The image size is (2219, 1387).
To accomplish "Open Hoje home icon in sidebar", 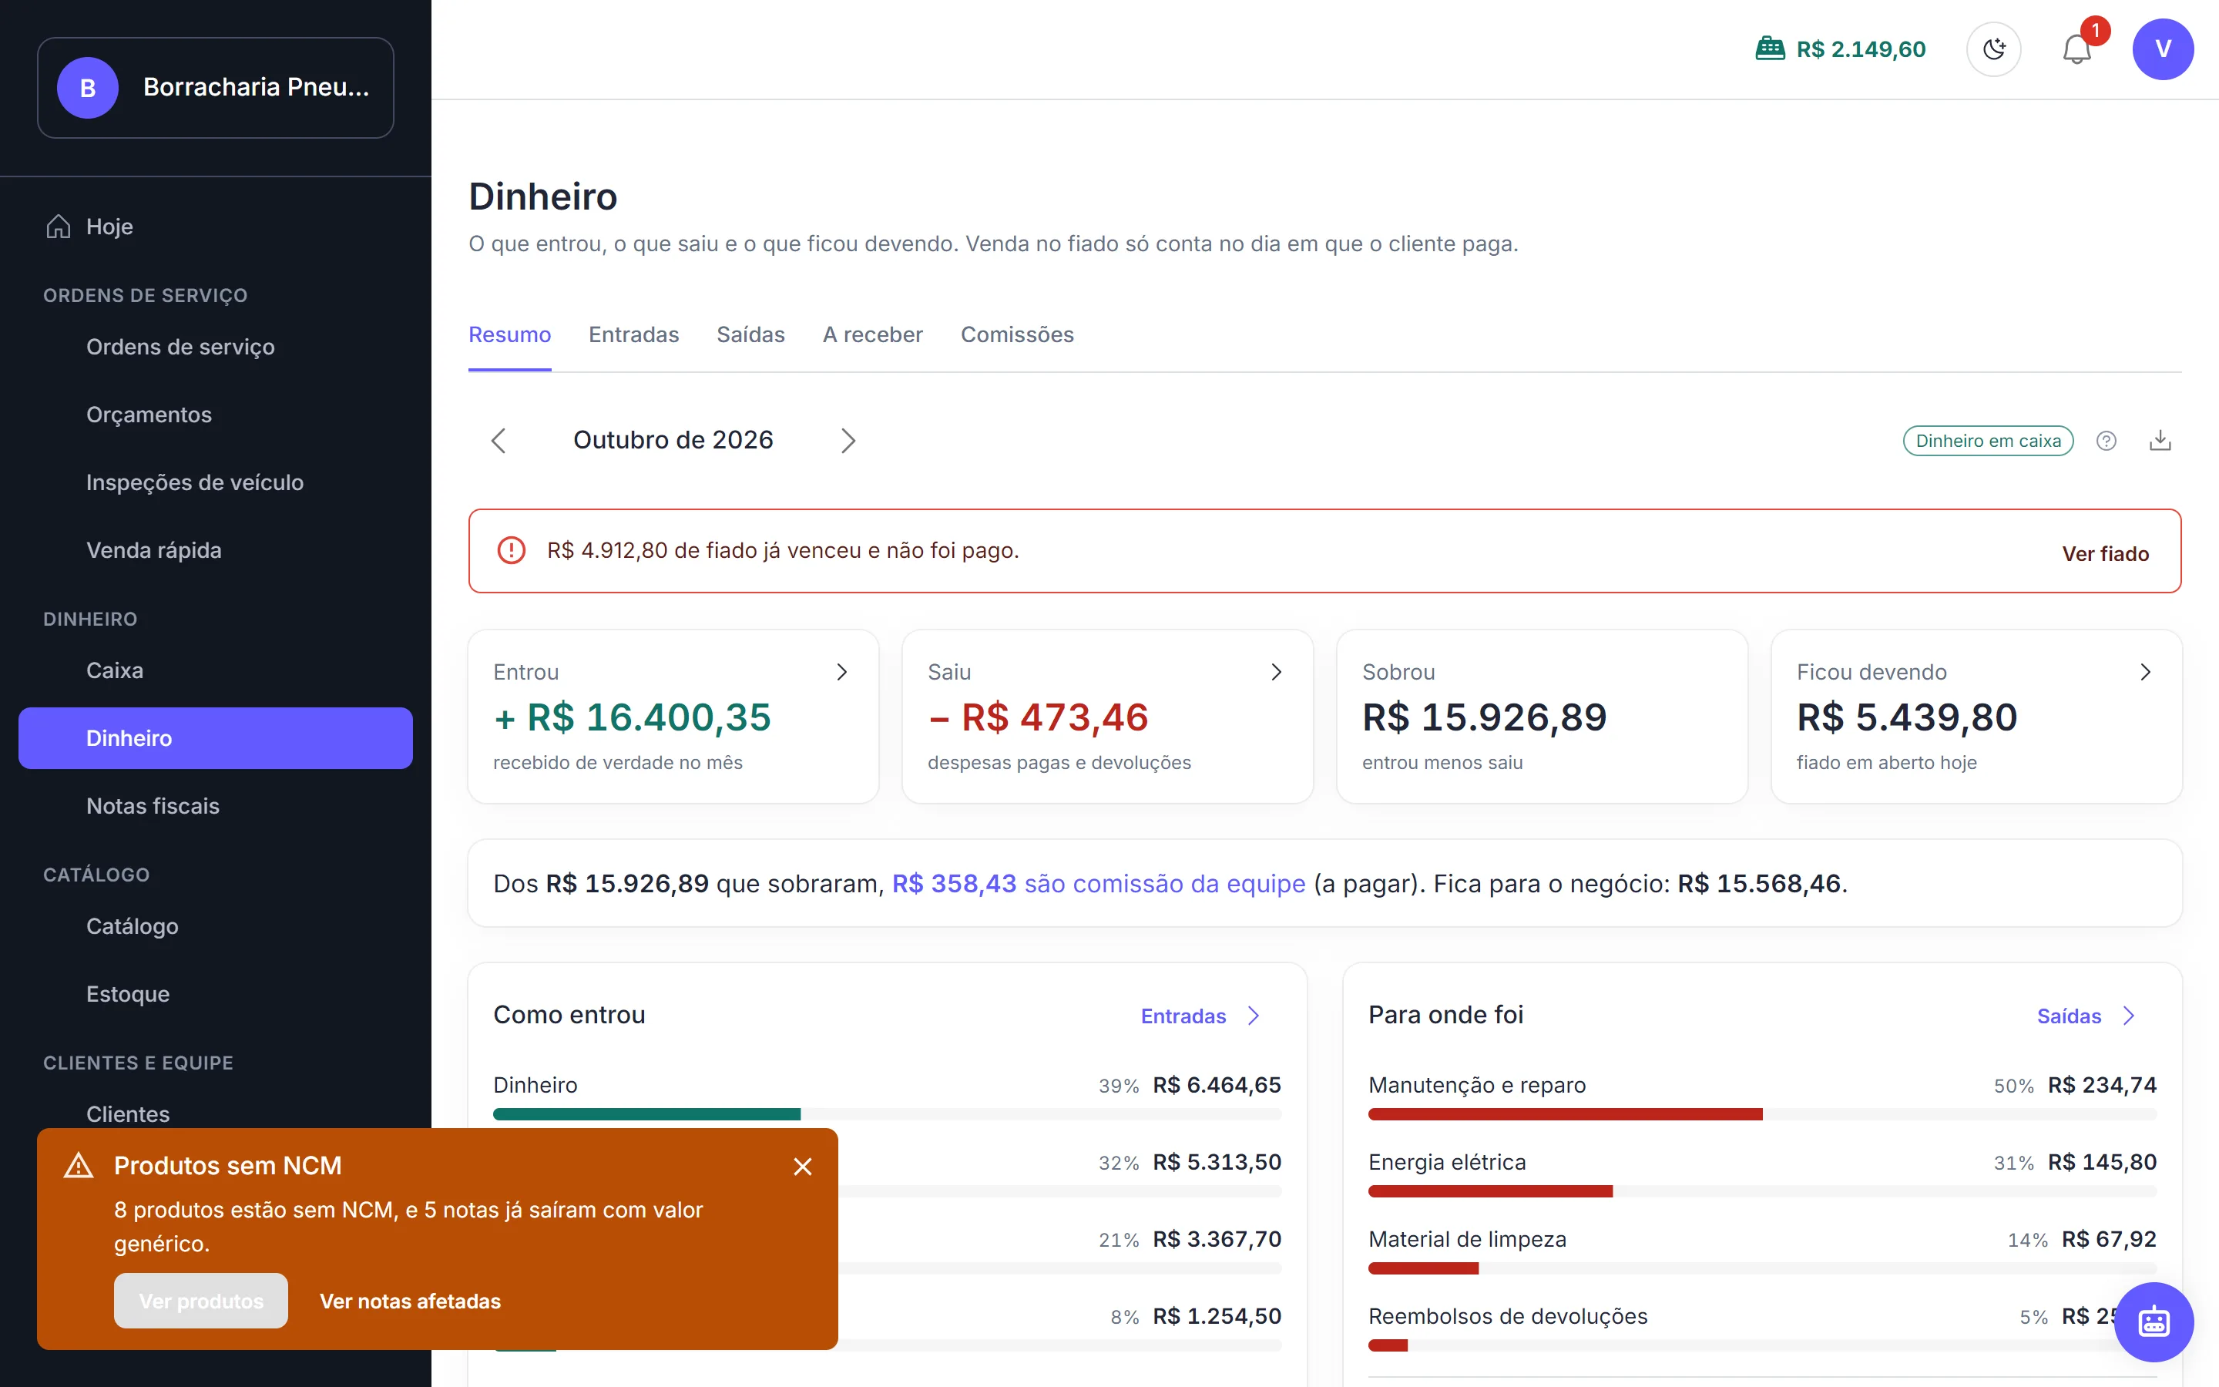I will 59,226.
